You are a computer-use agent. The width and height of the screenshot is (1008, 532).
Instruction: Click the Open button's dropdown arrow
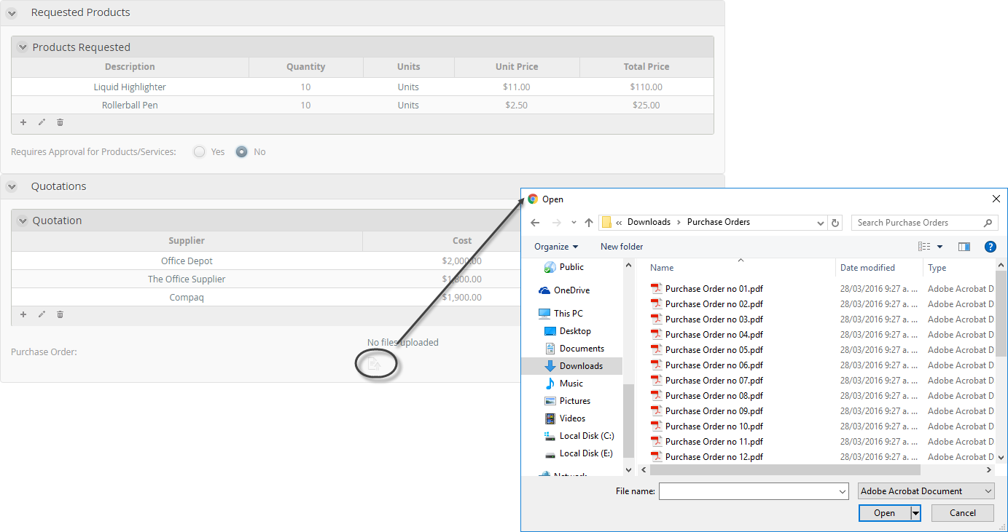click(x=916, y=513)
